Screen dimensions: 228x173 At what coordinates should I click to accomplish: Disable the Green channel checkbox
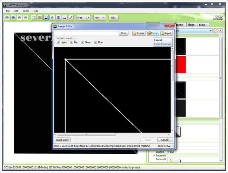83,42
